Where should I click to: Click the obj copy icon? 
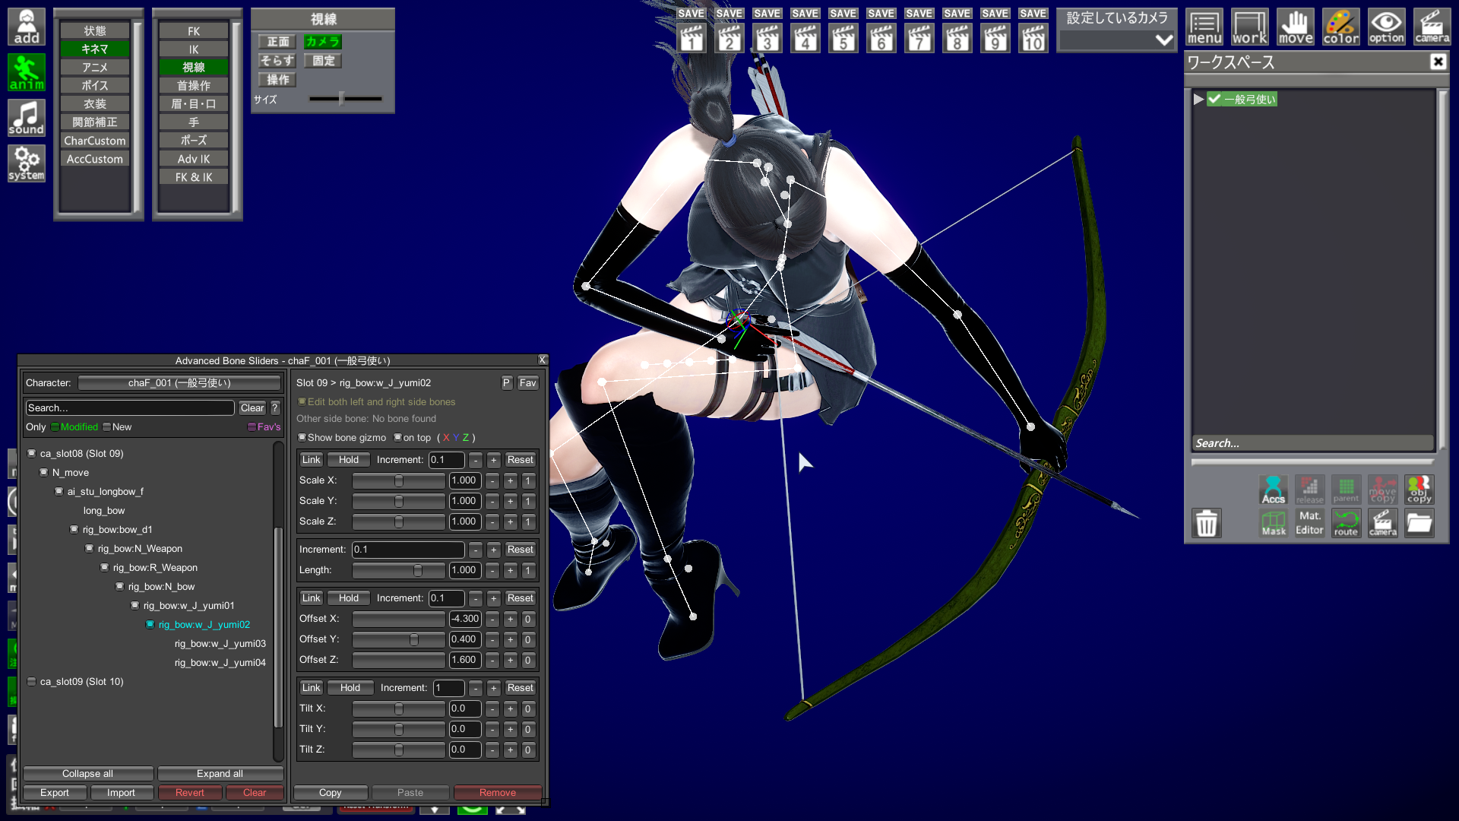1419,490
